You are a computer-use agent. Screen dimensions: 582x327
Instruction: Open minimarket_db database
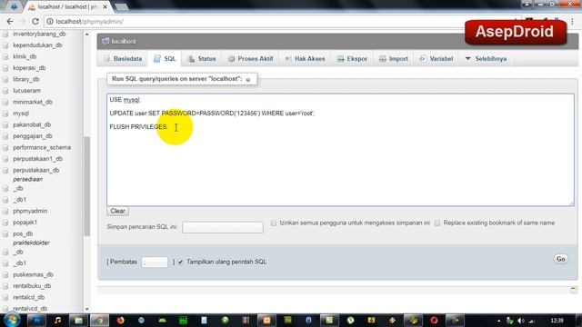click(x=33, y=102)
